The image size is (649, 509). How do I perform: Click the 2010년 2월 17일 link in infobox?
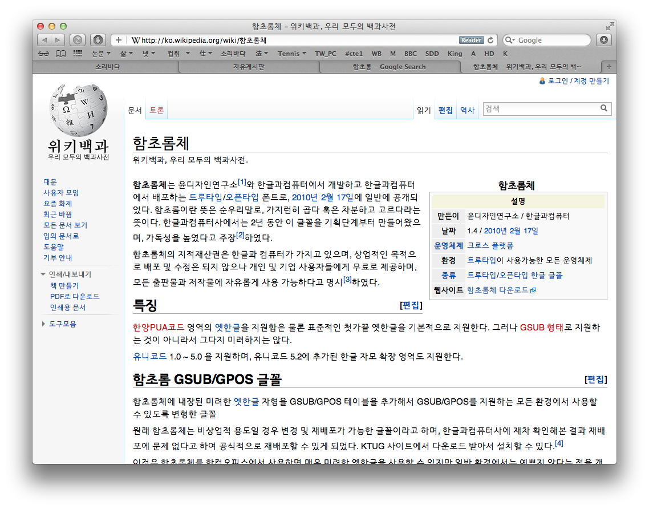511,231
